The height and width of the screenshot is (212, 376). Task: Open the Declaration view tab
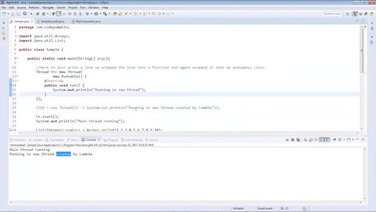click(55, 140)
